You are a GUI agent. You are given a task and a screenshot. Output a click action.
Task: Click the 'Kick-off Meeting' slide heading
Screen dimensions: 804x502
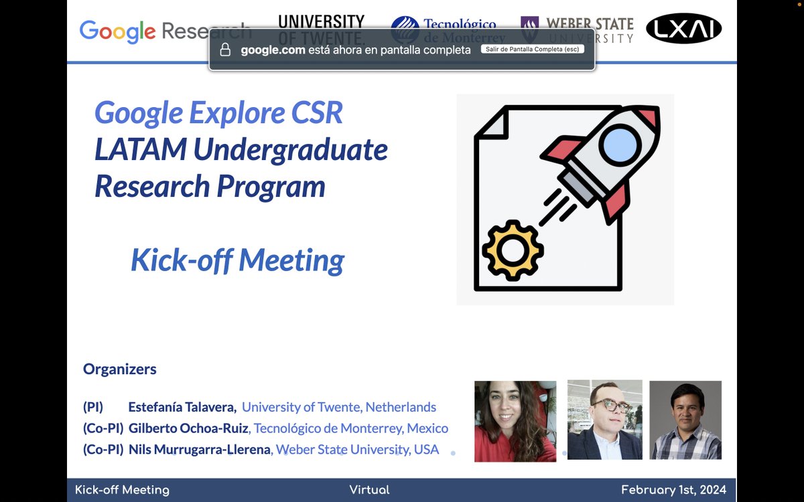[x=237, y=260]
